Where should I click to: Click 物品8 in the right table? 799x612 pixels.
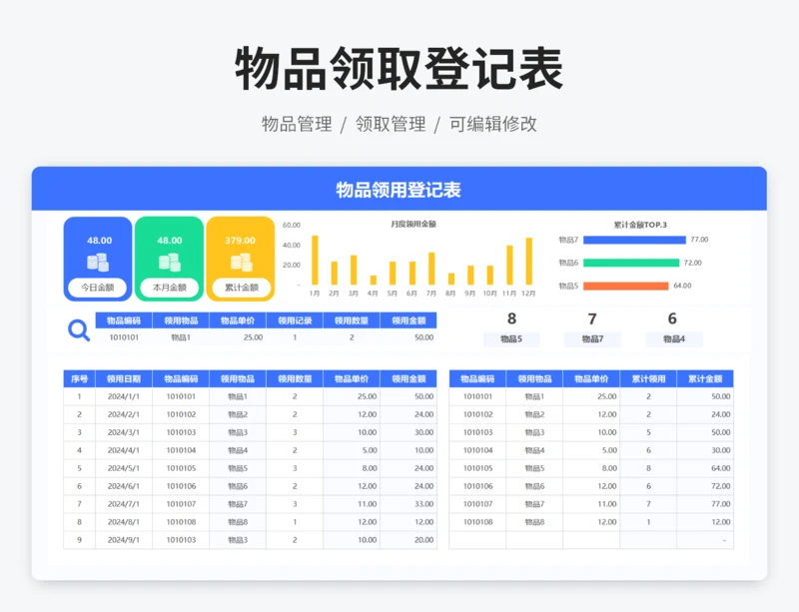[534, 522]
